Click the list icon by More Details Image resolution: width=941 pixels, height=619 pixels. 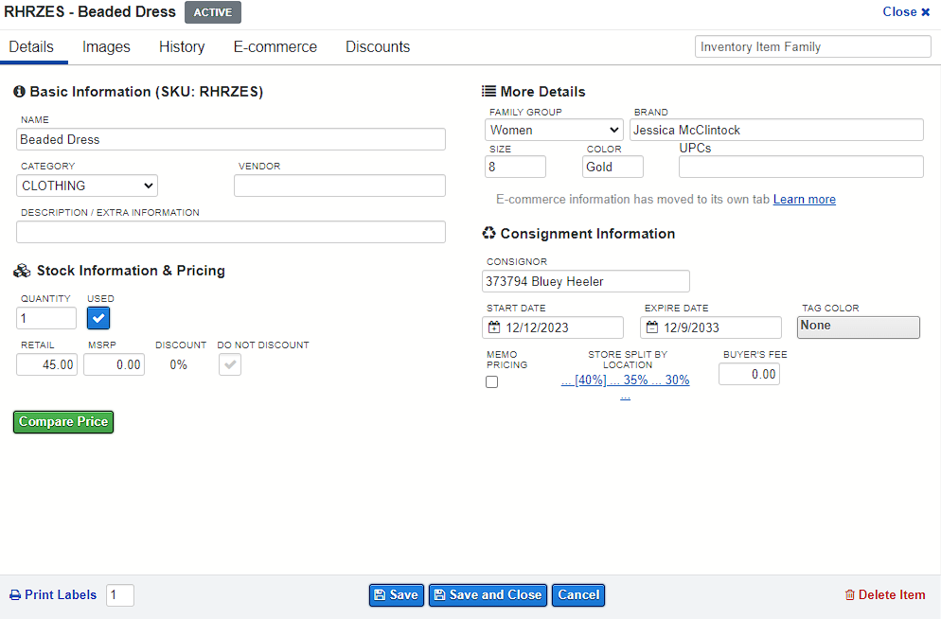point(488,91)
